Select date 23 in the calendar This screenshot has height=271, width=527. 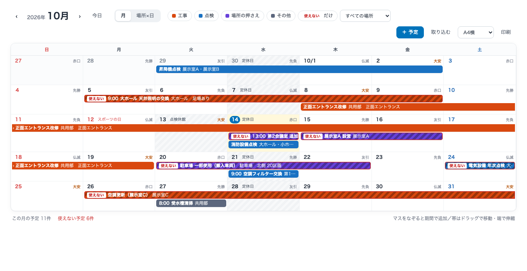click(379, 157)
